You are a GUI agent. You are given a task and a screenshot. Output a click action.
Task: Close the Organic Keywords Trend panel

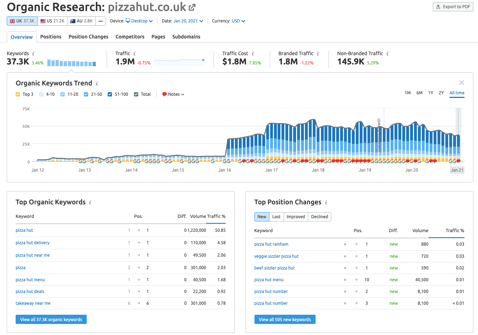tap(462, 83)
